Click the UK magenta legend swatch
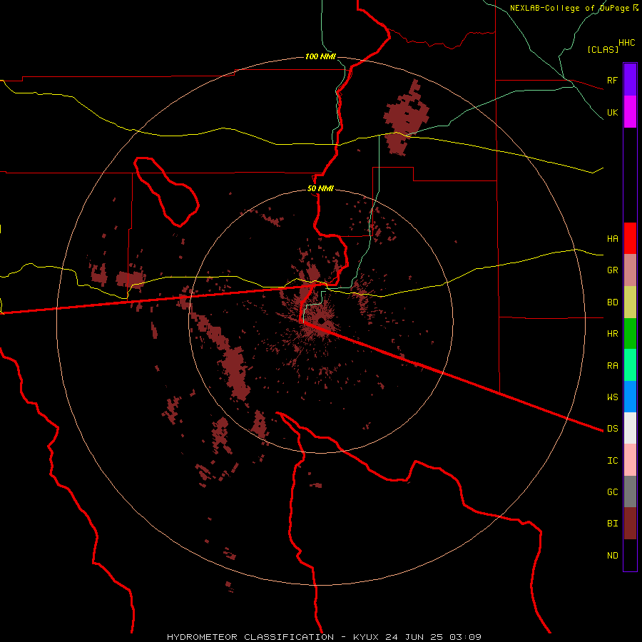Screen dimensions: 642x642 click(630, 112)
